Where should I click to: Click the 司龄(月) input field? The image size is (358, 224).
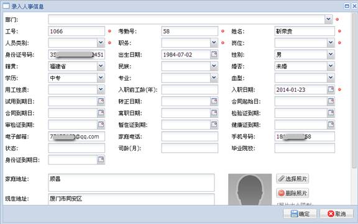[190, 148]
